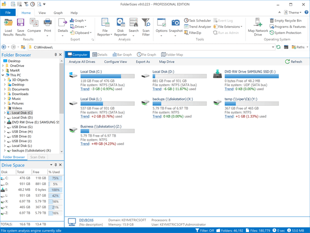Click the Local Disk (C:) usage bar

[x=107, y=76]
